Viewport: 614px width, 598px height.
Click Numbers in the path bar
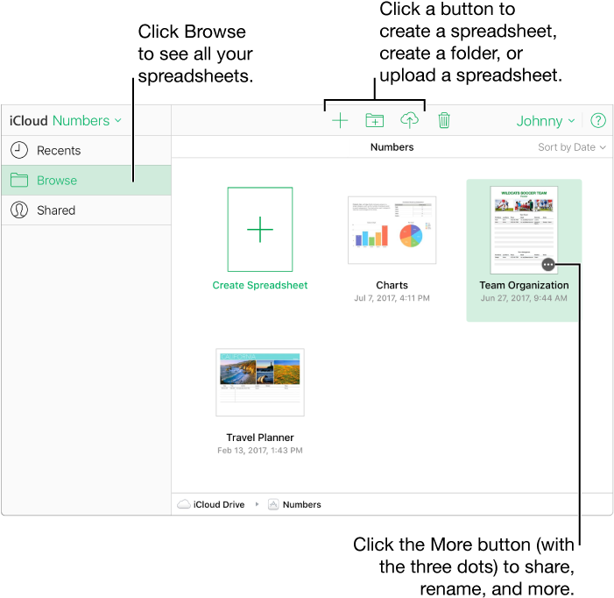pyautogui.click(x=302, y=505)
